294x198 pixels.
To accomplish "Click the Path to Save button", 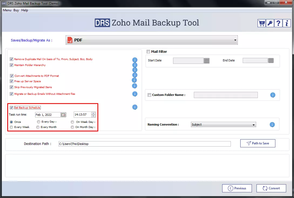I will 258,143.
